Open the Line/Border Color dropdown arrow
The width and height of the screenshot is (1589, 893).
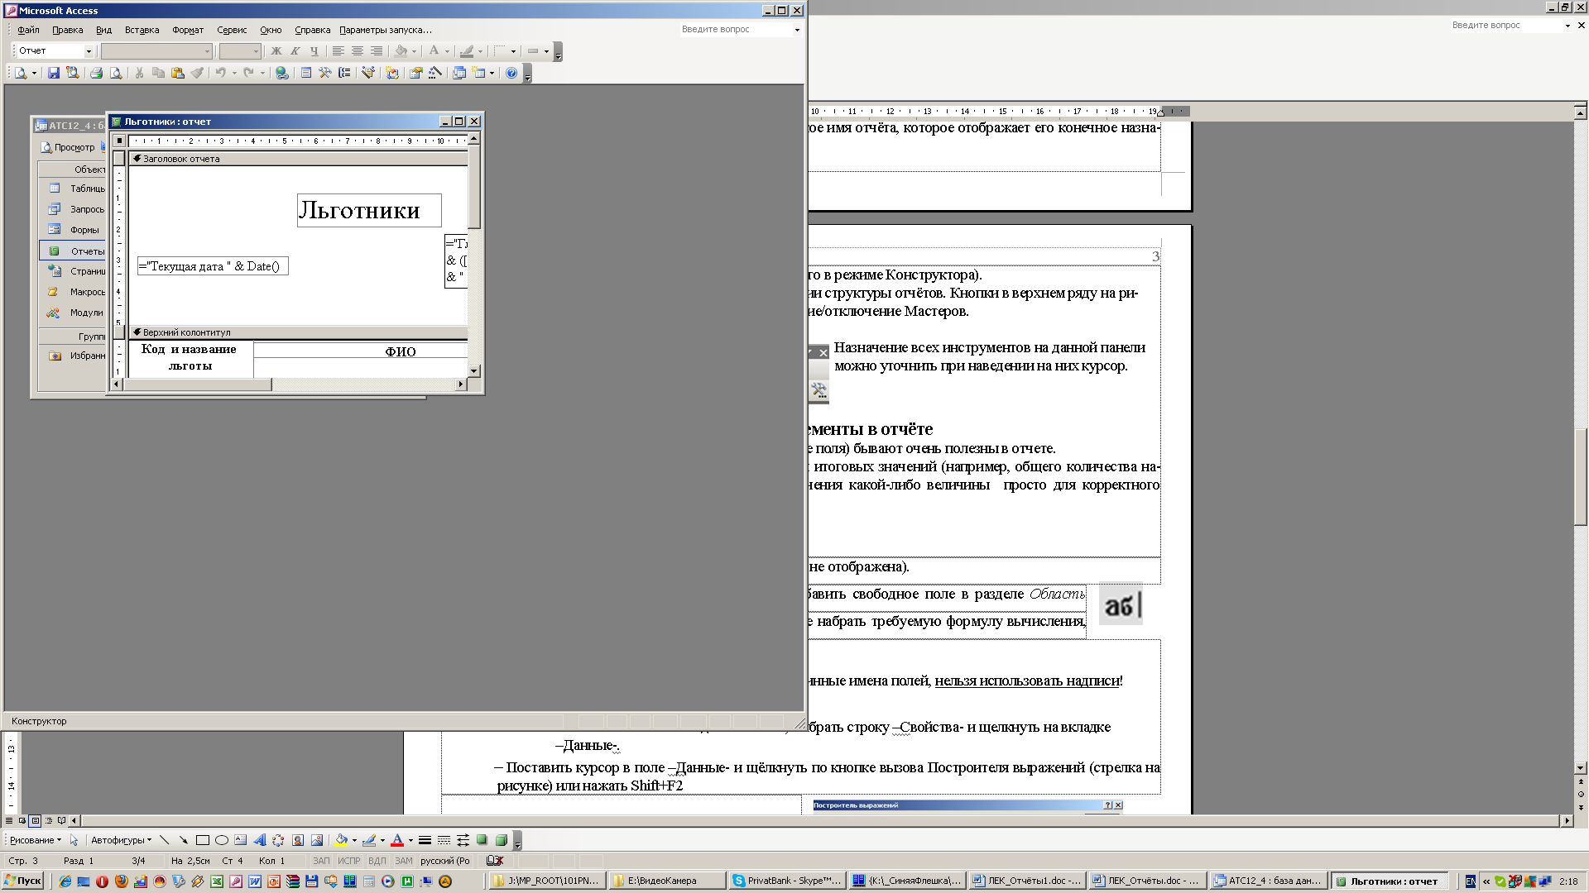point(480,51)
